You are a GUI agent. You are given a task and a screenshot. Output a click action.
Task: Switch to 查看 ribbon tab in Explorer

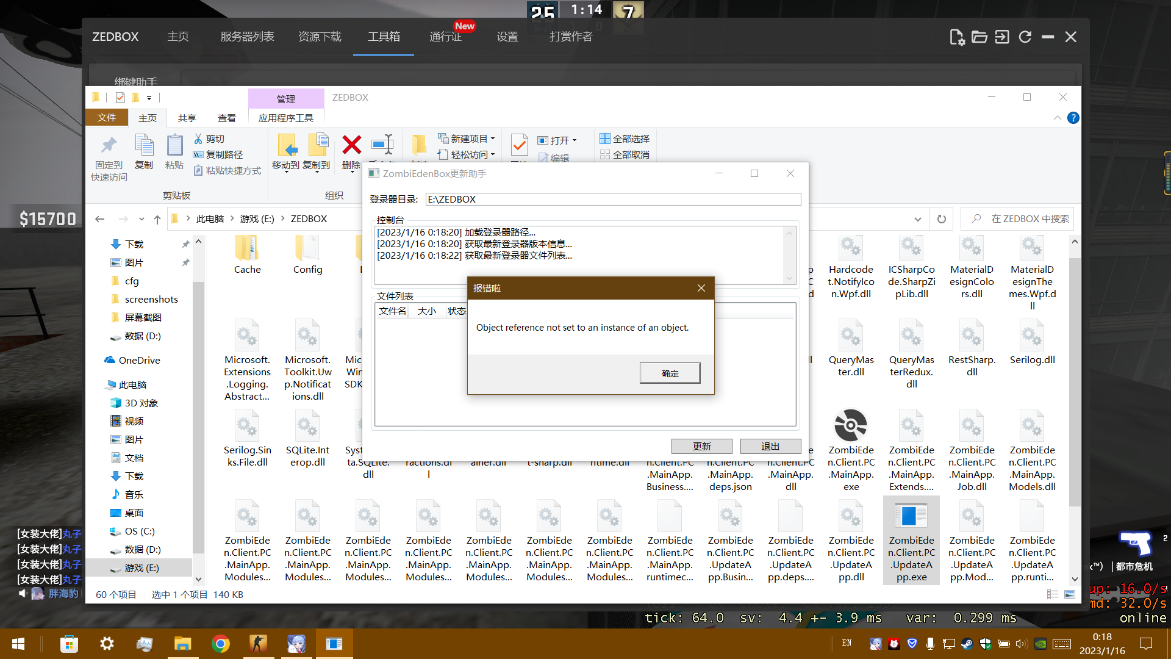(x=227, y=118)
